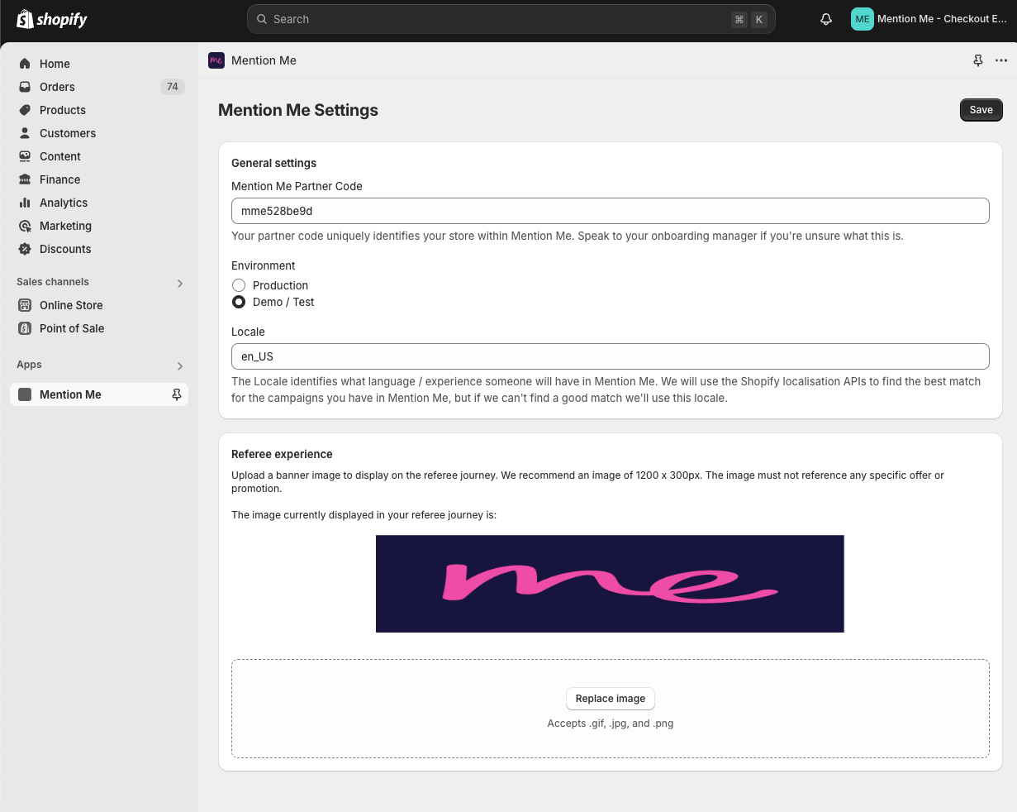
Task: Click the Referee experience heading
Action: point(282,454)
